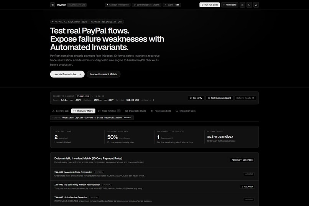Click the COMPLETED payment status badge
Screen dimensions: 309x206
83,96
